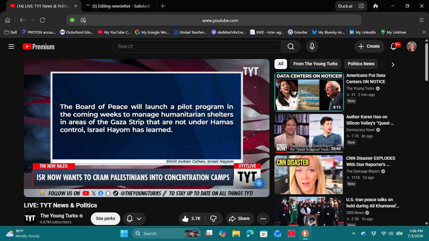Show hidden system tray icons
This screenshot has height=241, width=429.
tap(354, 233)
